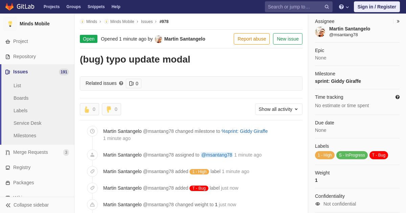Click the 1 - High label in activity
406x213 pixels.
point(199,172)
